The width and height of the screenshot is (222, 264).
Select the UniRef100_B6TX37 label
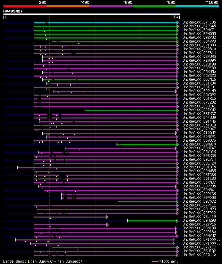pyautogui.click(x=199, y=114)
